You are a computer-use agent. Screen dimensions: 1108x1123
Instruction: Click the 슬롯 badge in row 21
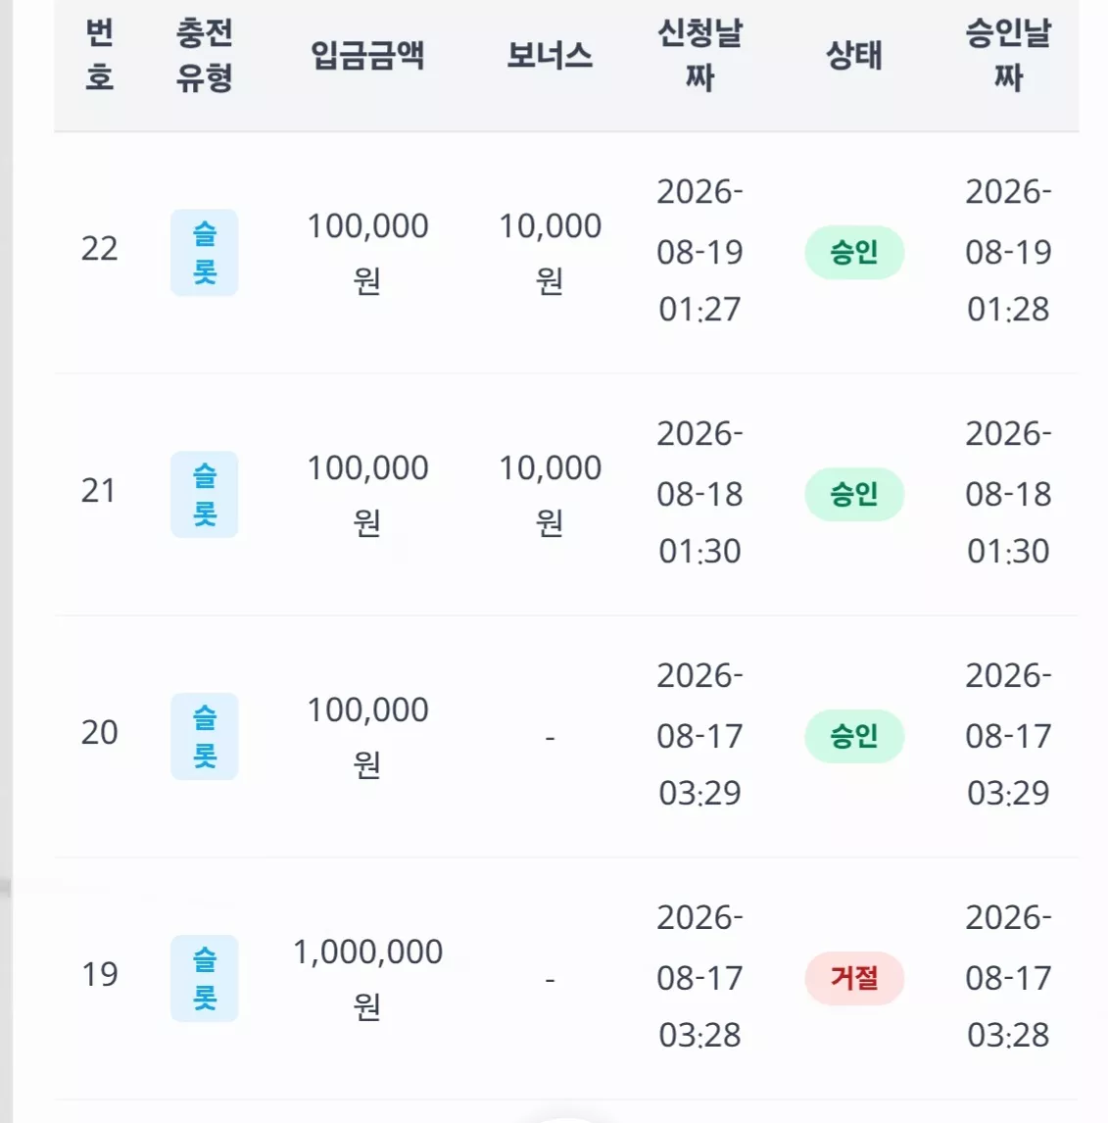click(x=204, y=494)
